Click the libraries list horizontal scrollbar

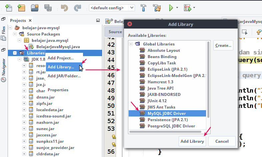click(x=165, y=132)
